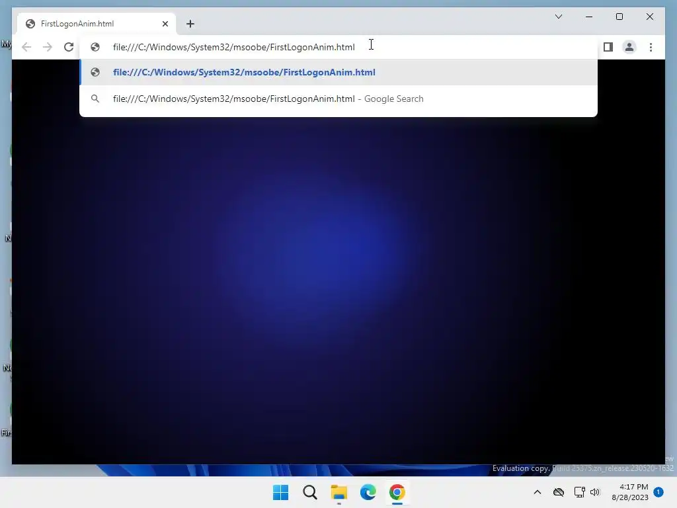Open taskbar Search

click(309, 492)
